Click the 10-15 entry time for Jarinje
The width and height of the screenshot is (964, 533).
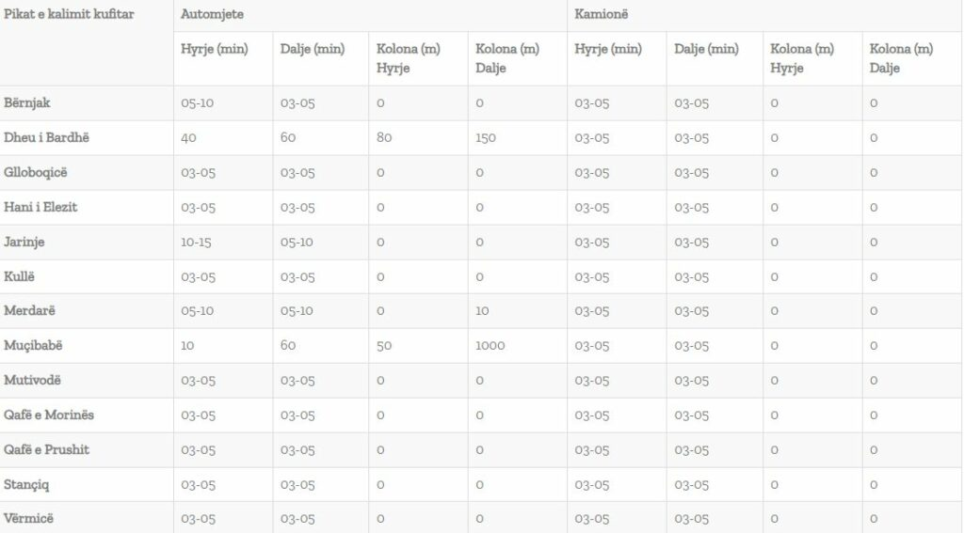[196, 242]
